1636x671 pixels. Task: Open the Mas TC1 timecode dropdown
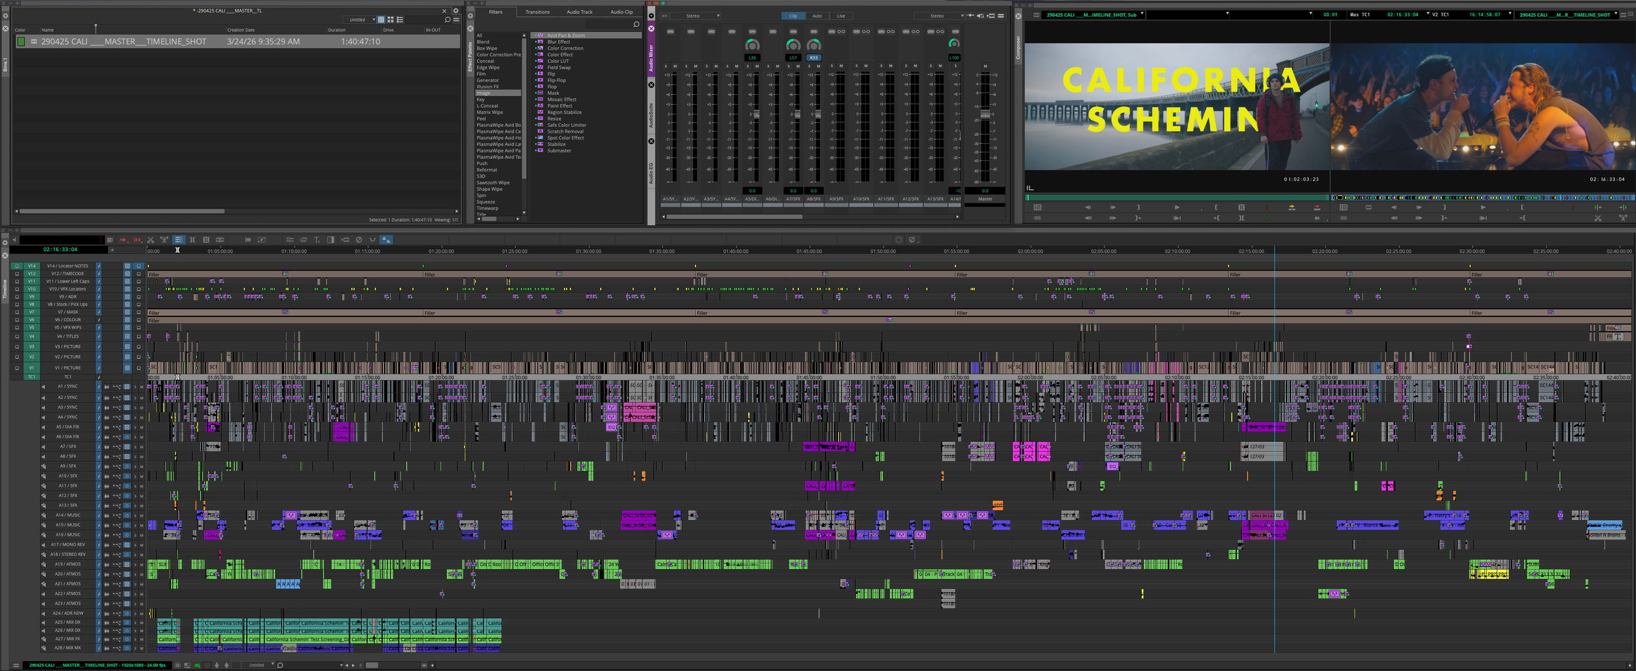(x=1389, y=14)
